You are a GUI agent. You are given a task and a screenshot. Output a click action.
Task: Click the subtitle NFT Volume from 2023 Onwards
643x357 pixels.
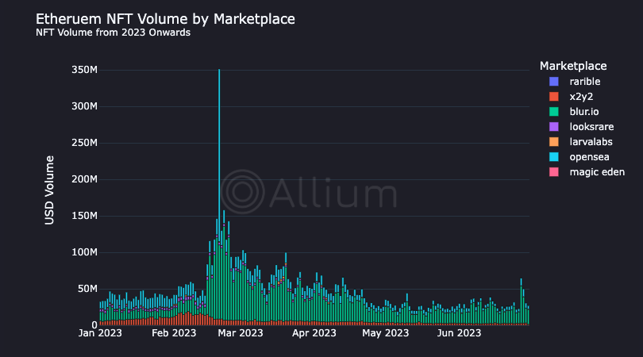(113, 33)
